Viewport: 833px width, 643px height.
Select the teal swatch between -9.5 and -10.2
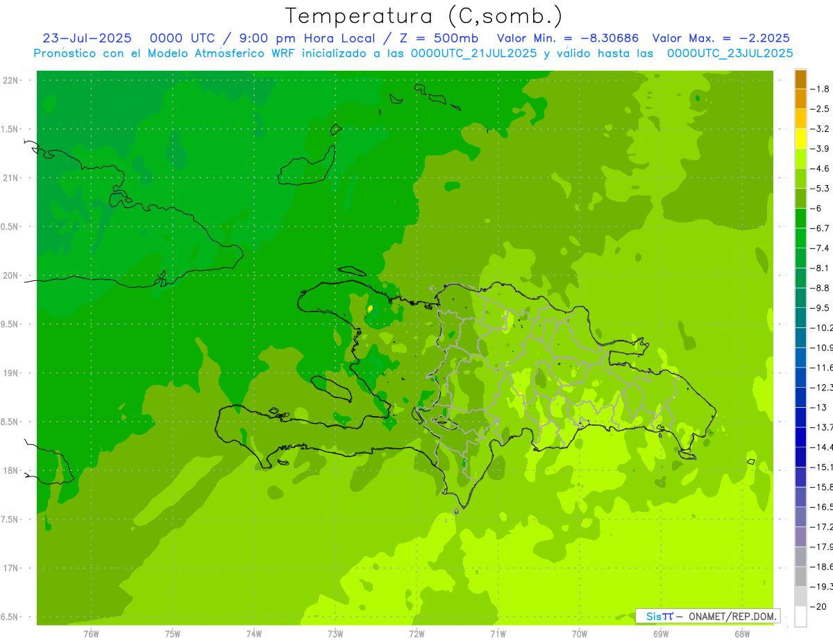(800, 318)
